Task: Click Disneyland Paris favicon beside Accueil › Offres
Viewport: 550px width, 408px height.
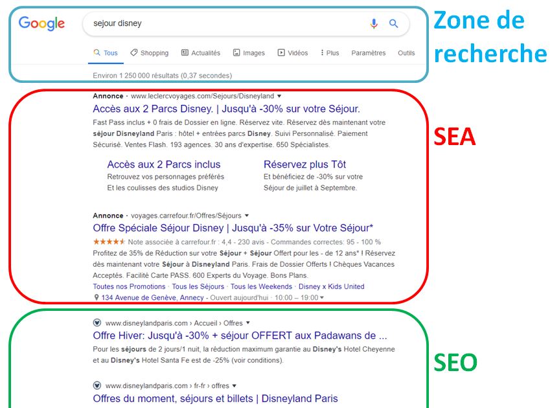Action: [97, 323]
